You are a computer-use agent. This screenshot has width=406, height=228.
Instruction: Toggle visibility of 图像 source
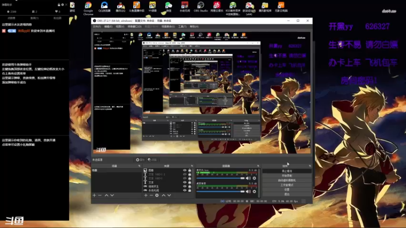tap(185, 170)
